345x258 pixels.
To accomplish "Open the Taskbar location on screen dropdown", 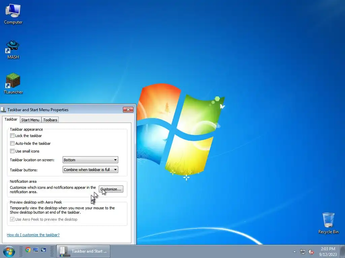I will coord(90,160).
